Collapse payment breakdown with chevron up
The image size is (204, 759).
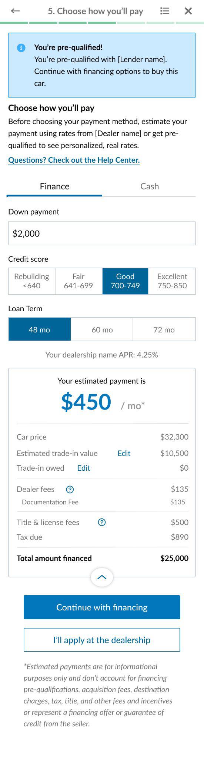click(102, 577)
